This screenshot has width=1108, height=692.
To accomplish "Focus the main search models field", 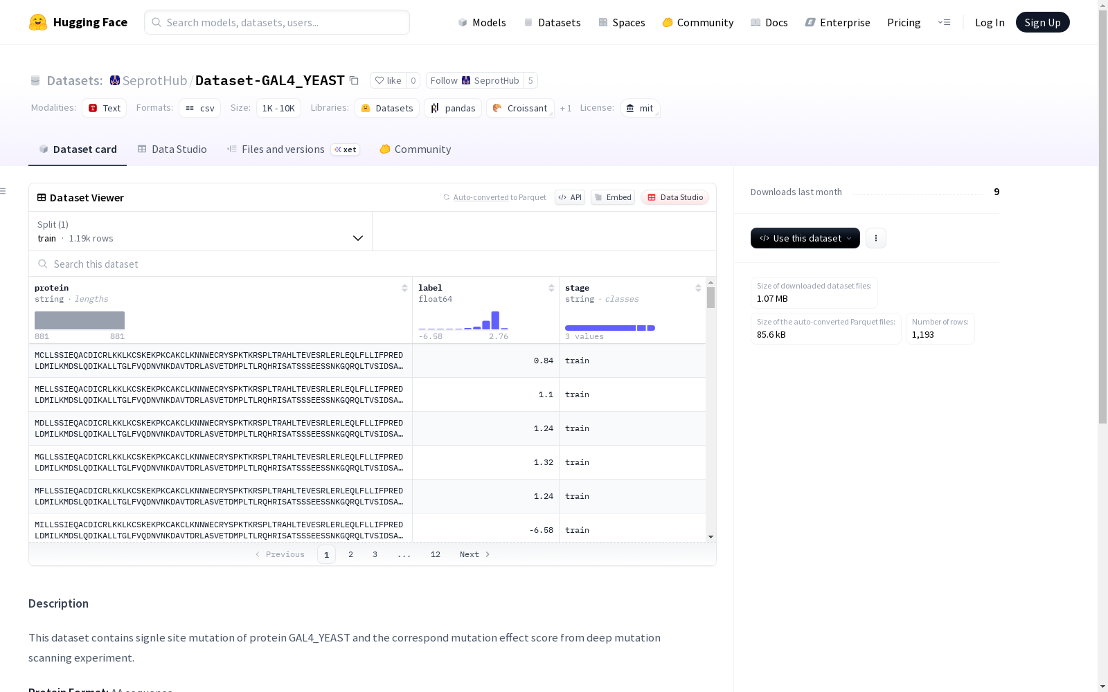I will 277,22.
